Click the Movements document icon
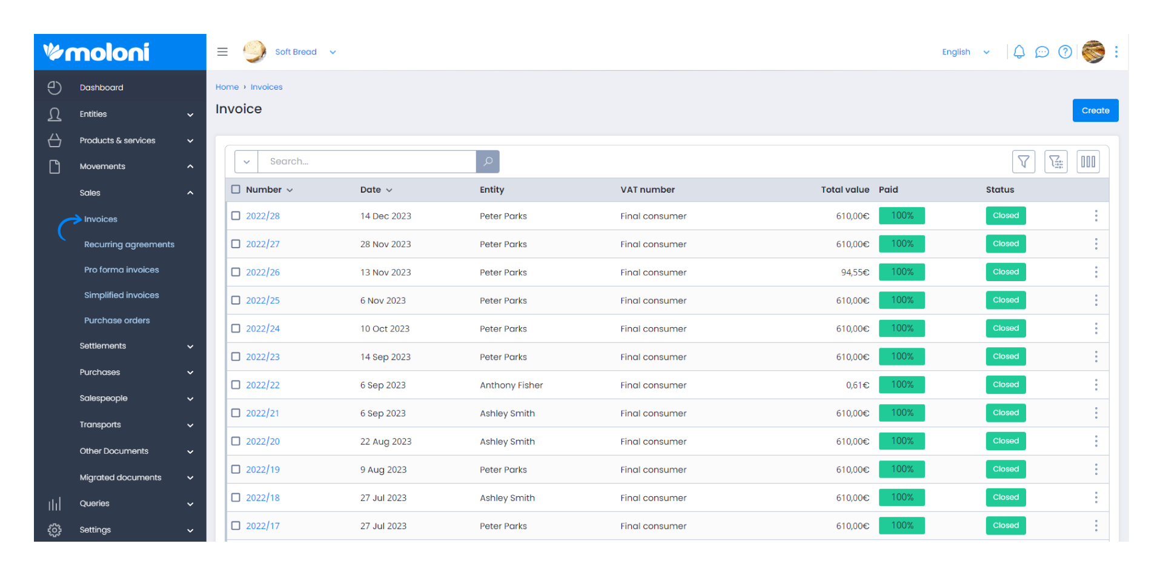 click(x=55, y=167)
